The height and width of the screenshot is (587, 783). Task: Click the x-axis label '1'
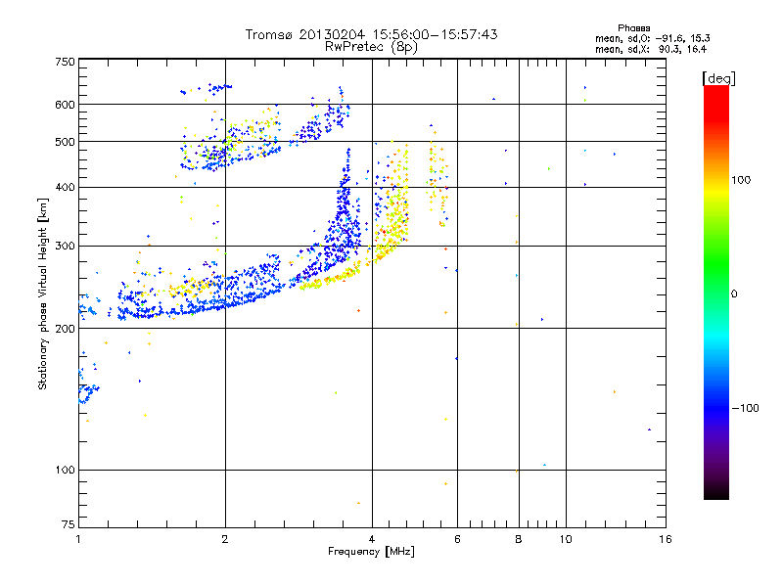click(78, 539)
